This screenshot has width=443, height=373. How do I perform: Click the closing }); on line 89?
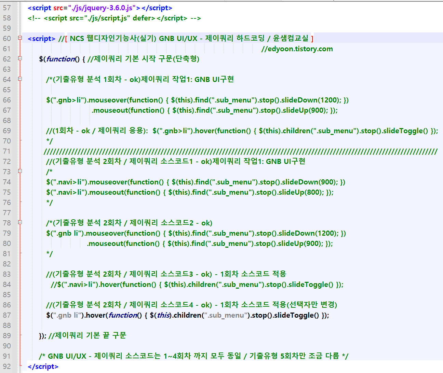click(43, 336)
